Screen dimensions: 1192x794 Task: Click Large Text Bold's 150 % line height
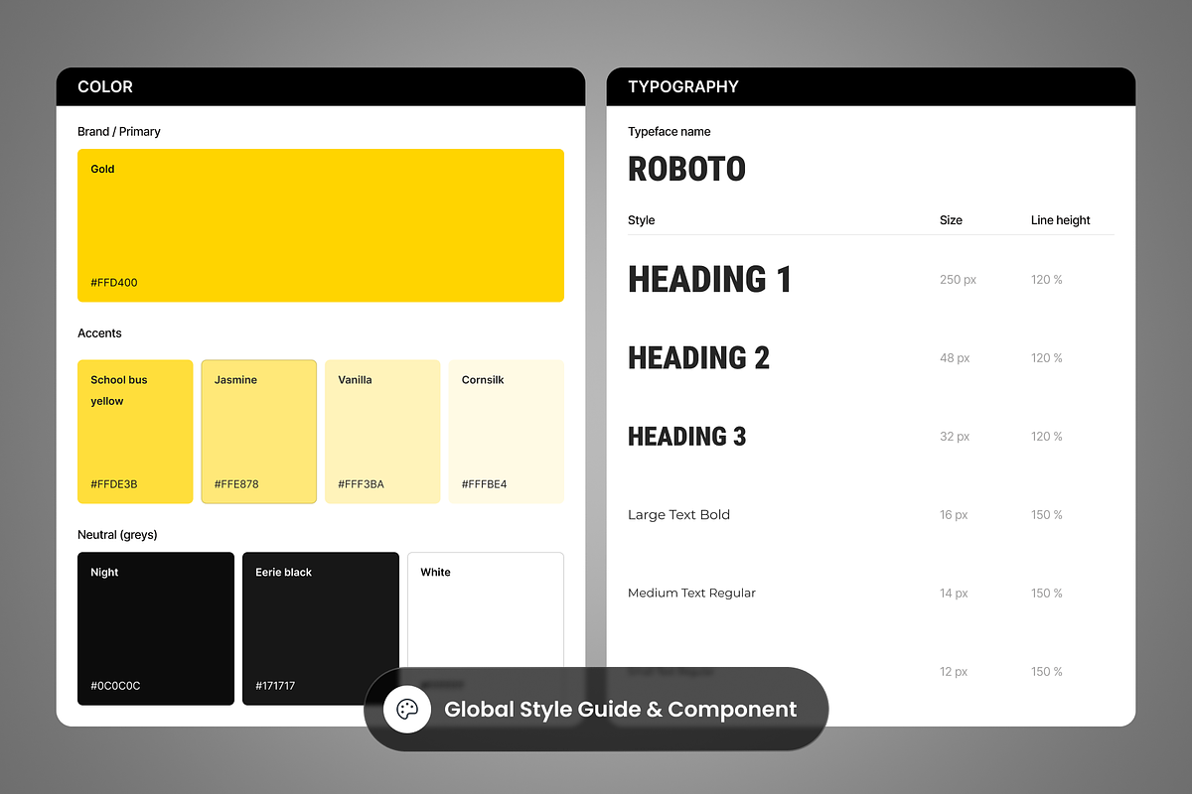(x=1047, y=515)
